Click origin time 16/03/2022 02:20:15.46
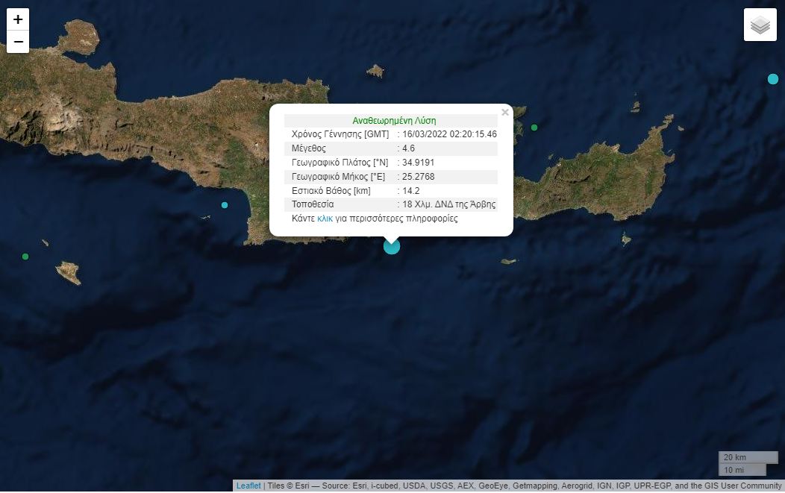Image resolution: width=785 pixels, height=493 pixels. 449,134
